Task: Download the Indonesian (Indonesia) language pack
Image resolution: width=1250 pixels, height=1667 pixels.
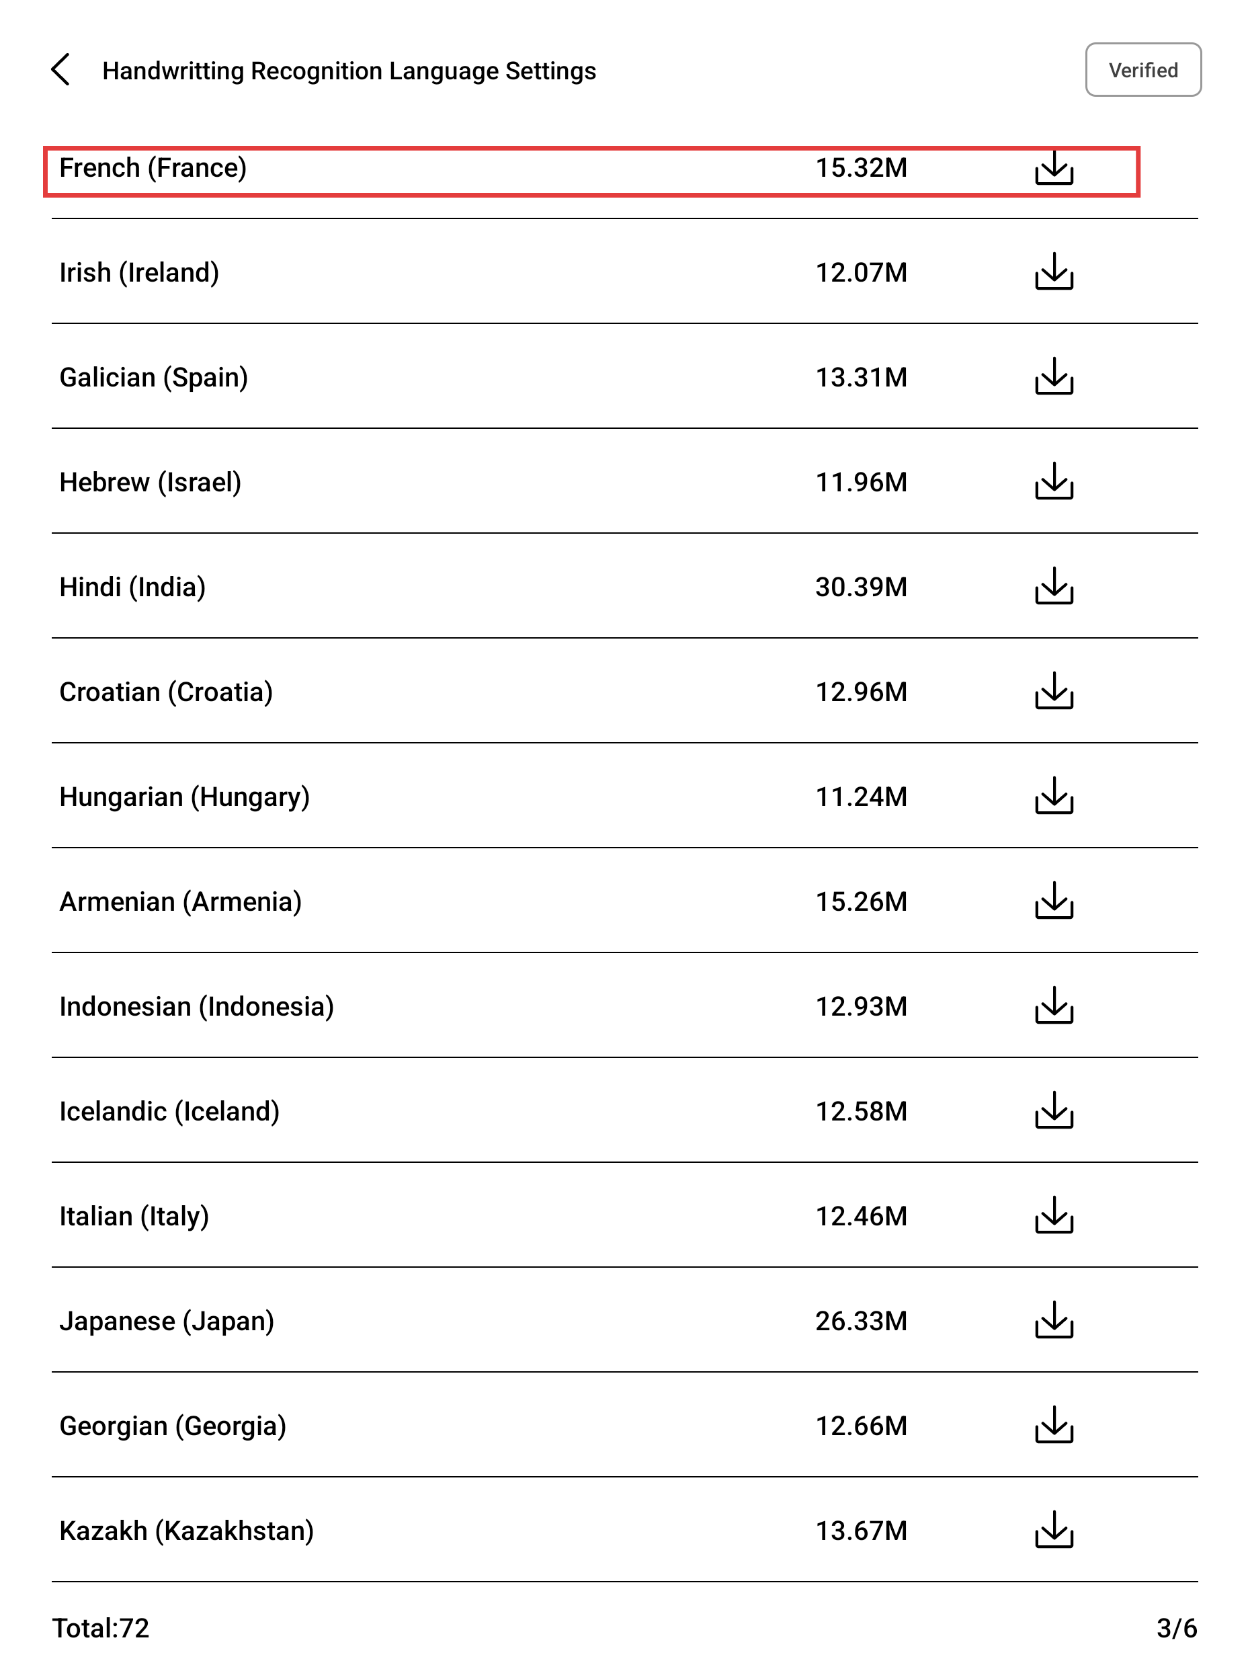Action: coord(1053,1006)
